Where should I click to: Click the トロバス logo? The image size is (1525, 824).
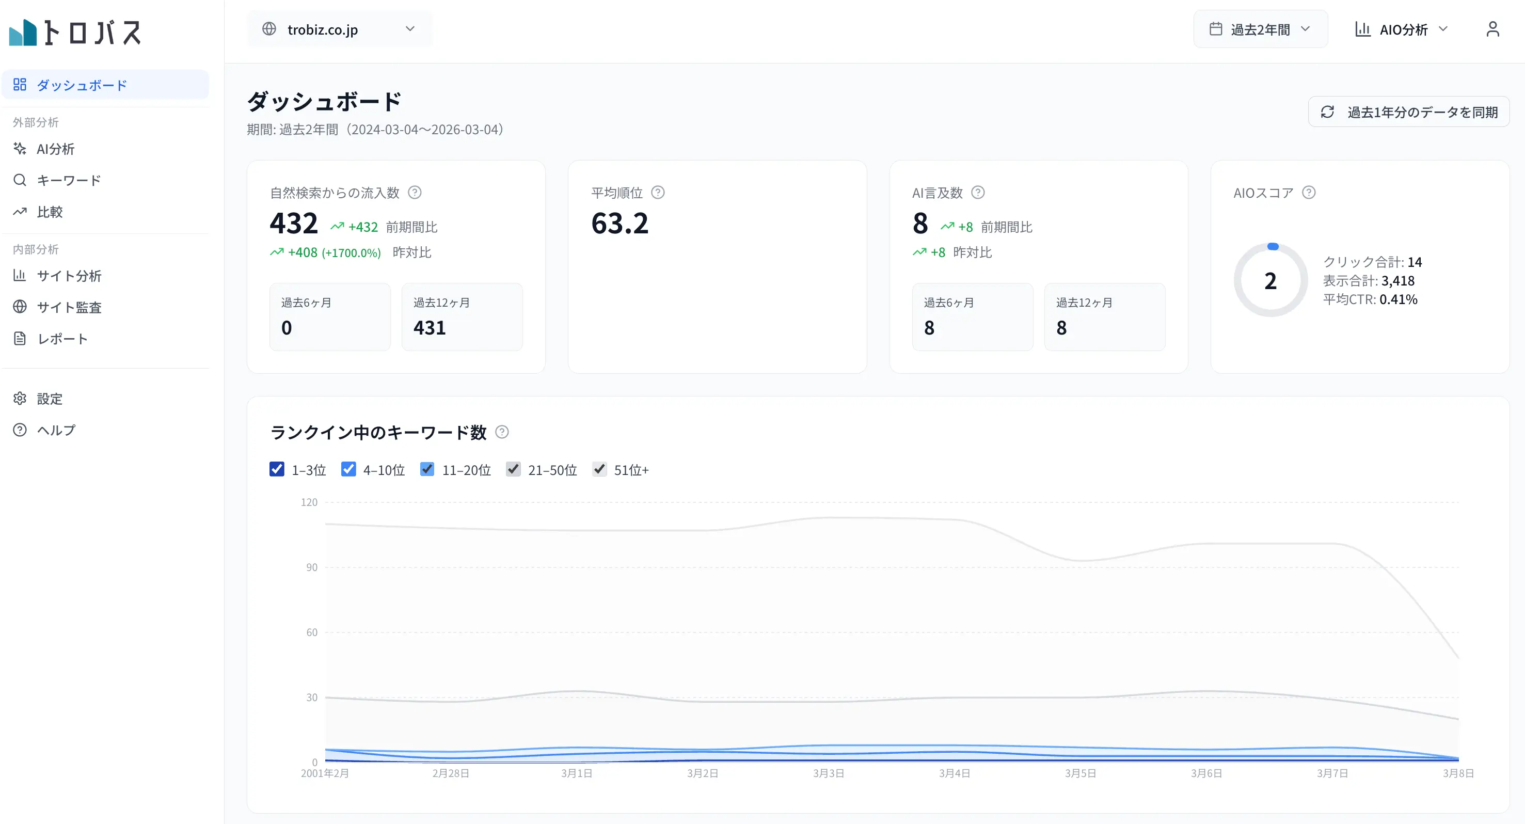(76, 32)
